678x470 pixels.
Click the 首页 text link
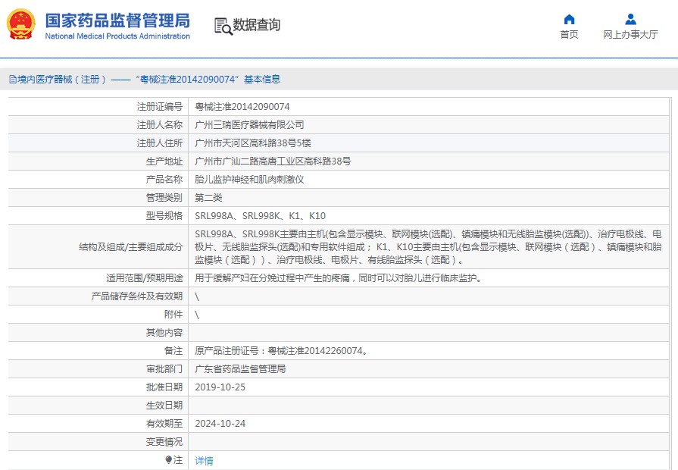[x=569, y=35]
